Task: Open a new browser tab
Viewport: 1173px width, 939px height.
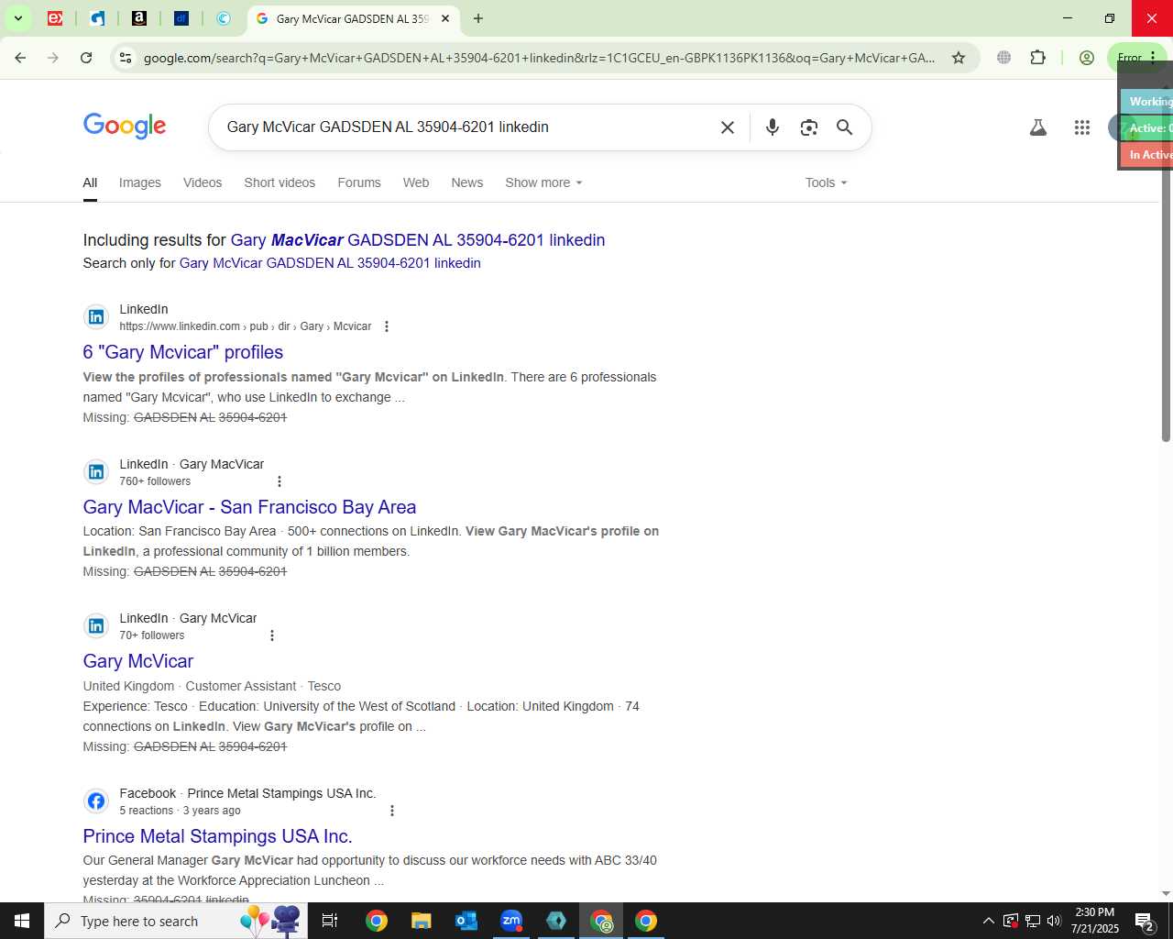Action: (x=477, y=18)
